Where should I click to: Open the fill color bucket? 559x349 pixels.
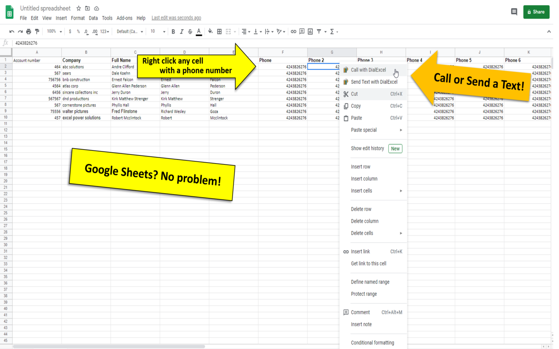(x=210, y=31)
